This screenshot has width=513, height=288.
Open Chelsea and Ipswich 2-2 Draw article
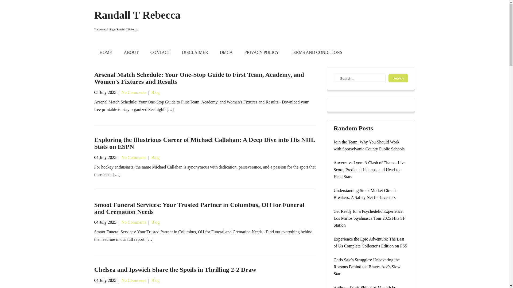click(175, 270)
